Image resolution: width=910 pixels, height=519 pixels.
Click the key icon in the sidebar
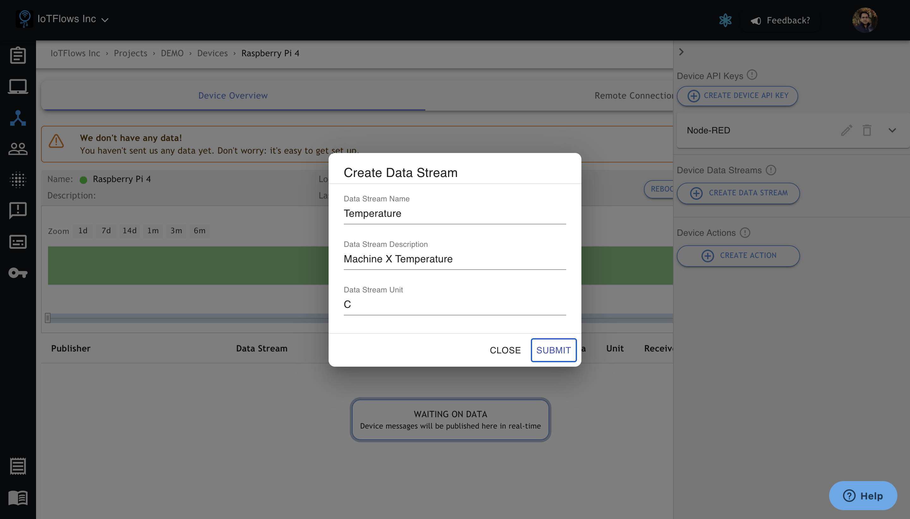coord(18,273)
